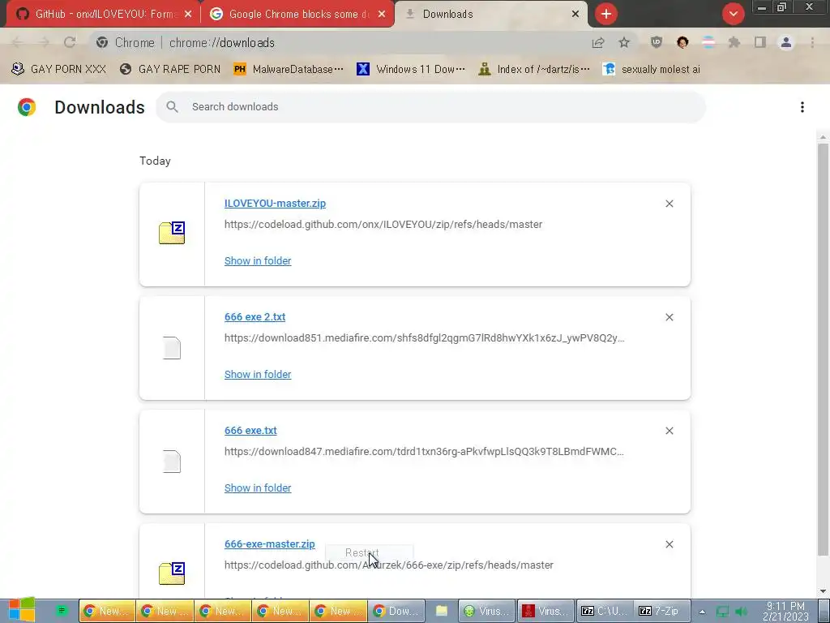The width and height of the screenshot is (830, 623).
Task: Remove 666 exe 2.txt from the list
Action: coord(669,317)
